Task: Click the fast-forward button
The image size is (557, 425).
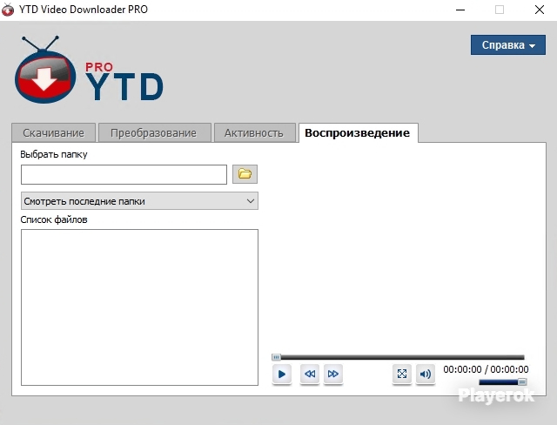Action: [333, 374]
